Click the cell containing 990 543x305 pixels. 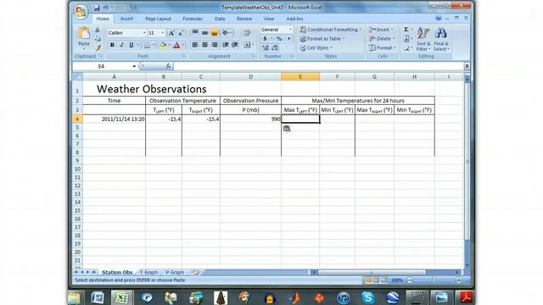[x=251, y=119]
